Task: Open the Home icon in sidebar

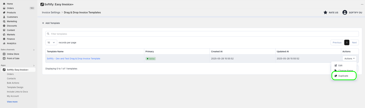Action: 4,4
